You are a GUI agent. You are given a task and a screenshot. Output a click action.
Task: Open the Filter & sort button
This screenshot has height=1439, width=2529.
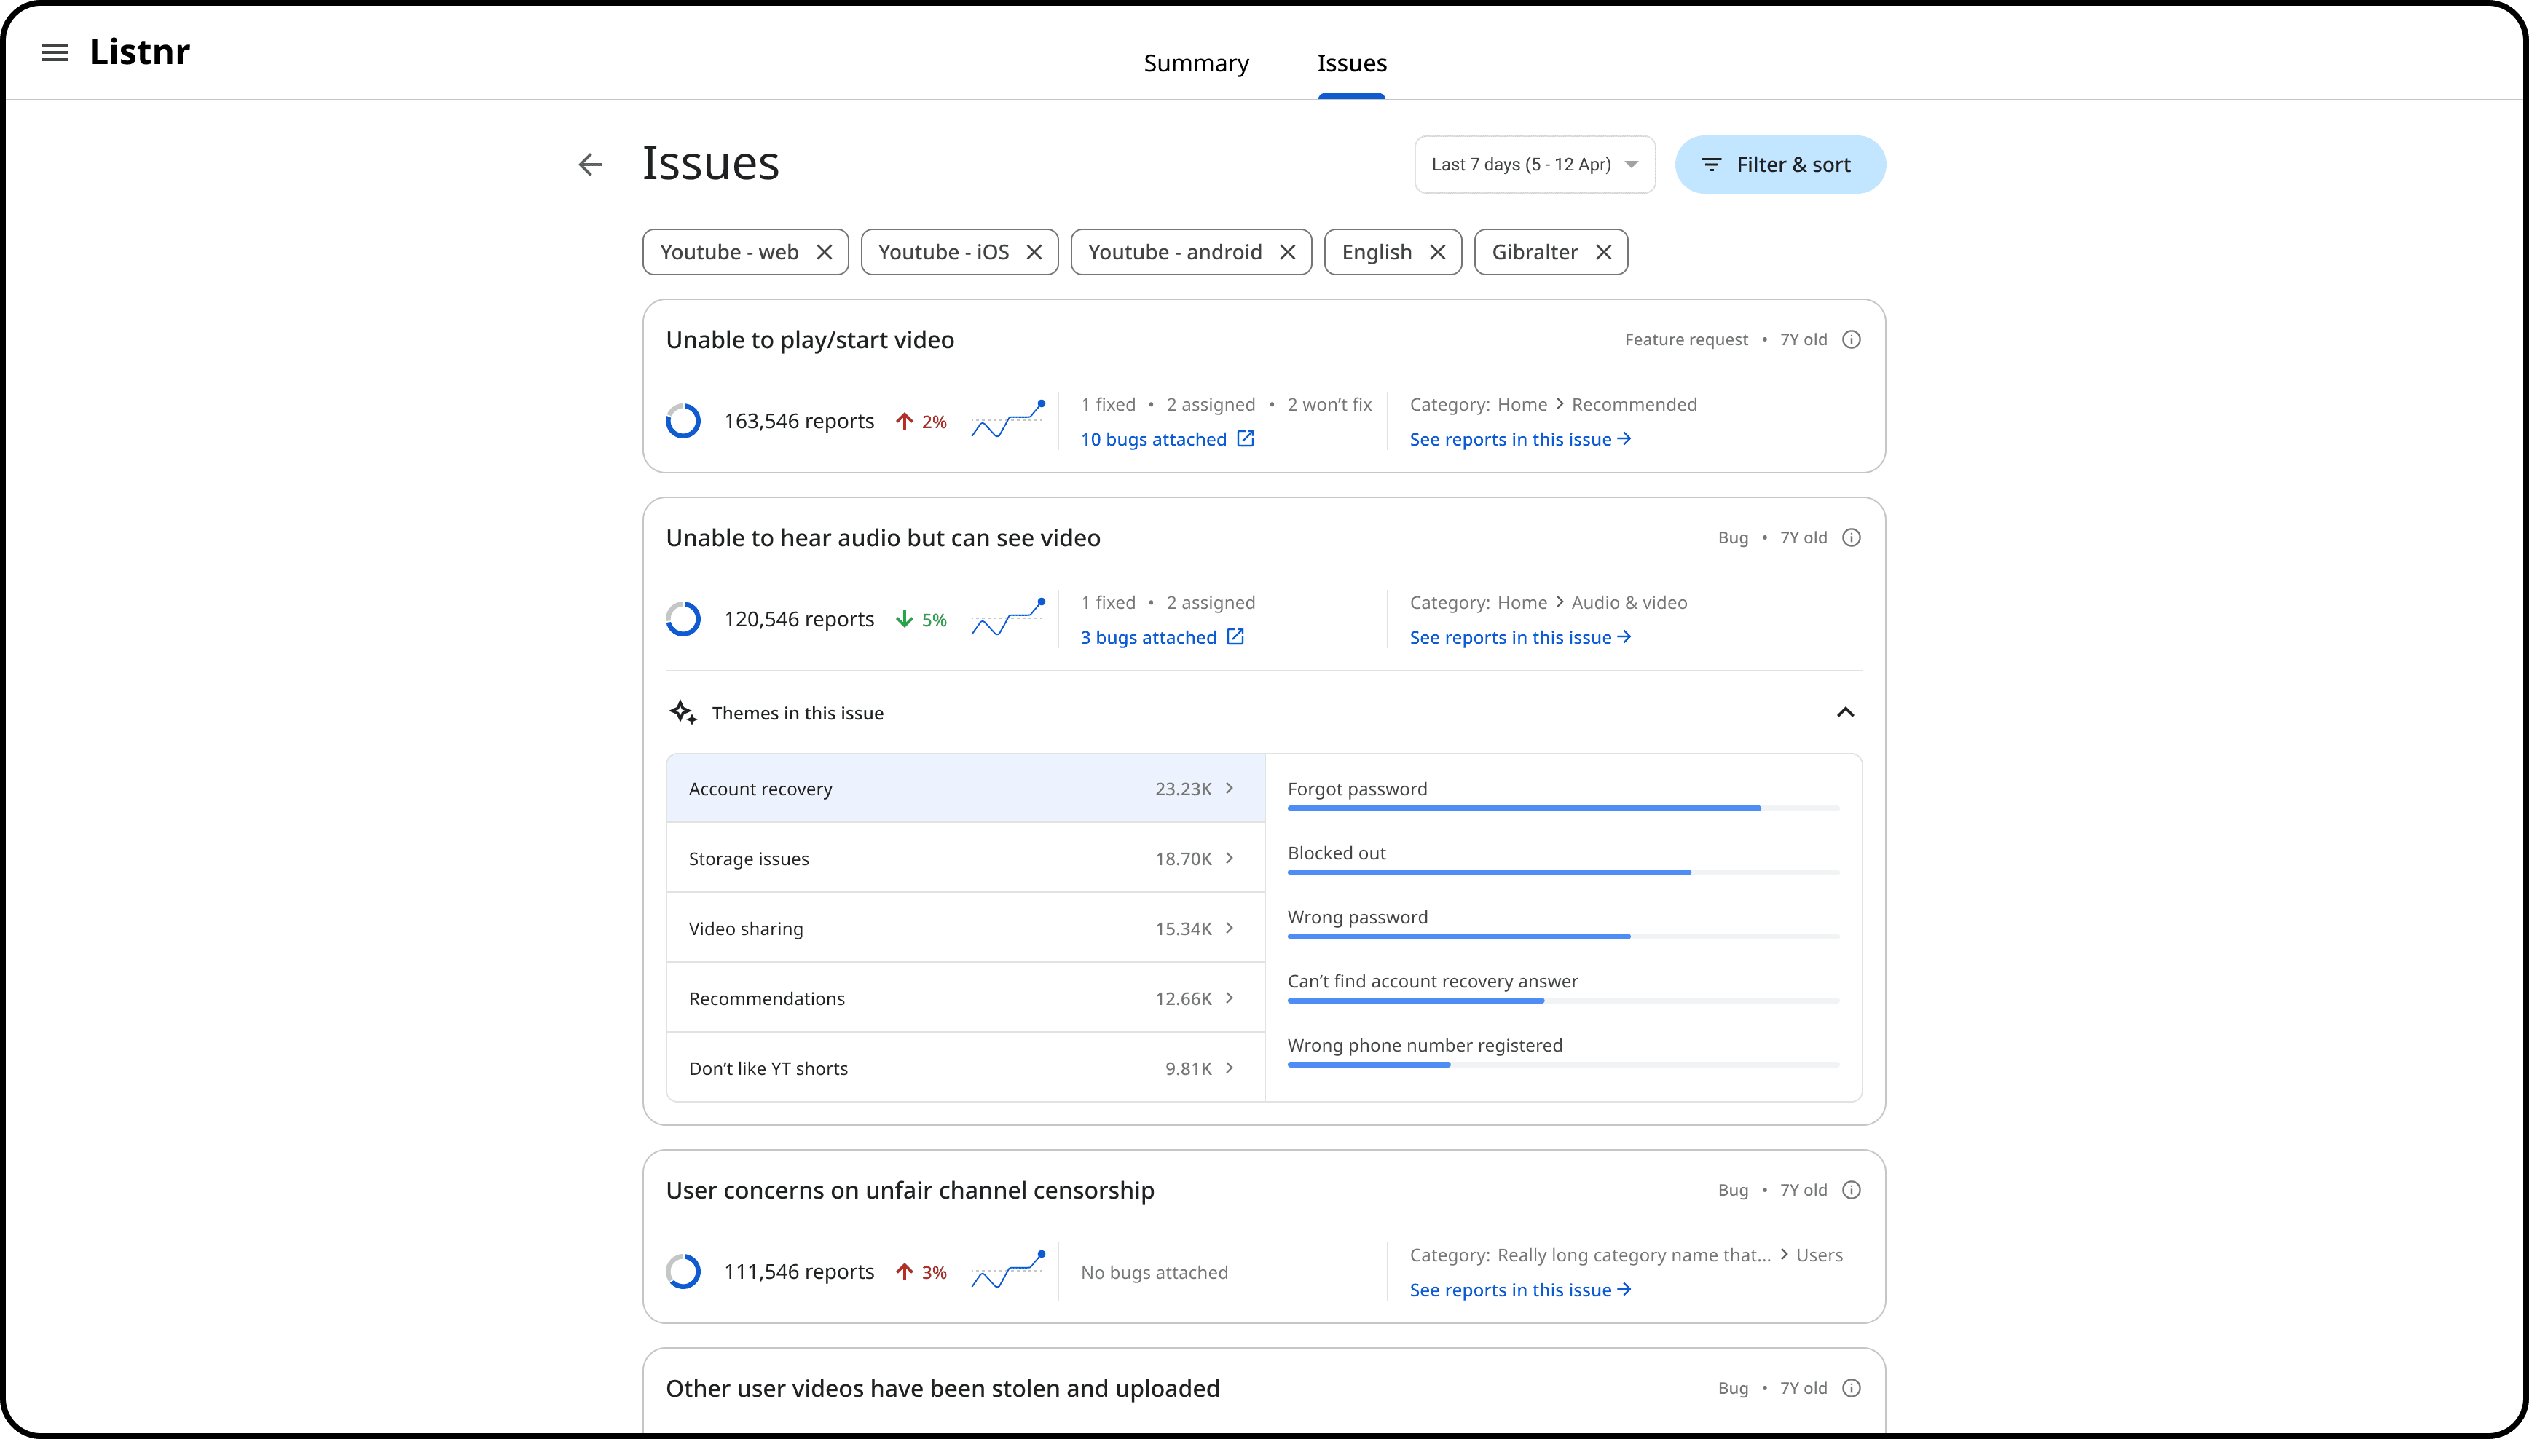[1780, 164]
